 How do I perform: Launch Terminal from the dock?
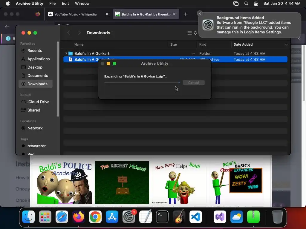[162, 217]
